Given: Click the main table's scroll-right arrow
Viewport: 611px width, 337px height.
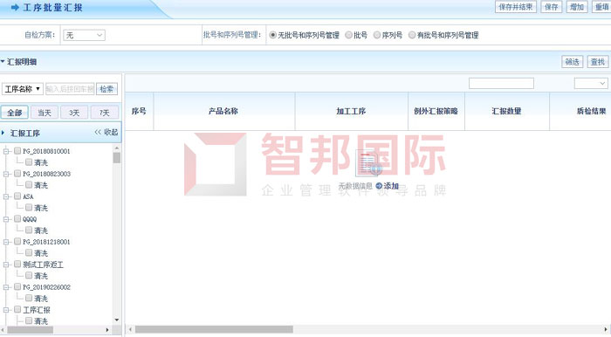Looking at the screenshot, I should pyautogui.click(x=606, y=330).
